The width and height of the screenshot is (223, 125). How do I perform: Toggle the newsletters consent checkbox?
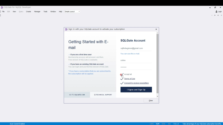coord(122,83)
